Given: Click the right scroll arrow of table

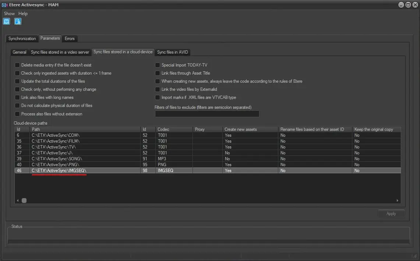Looking at the screenshot, I should [397, 200].
